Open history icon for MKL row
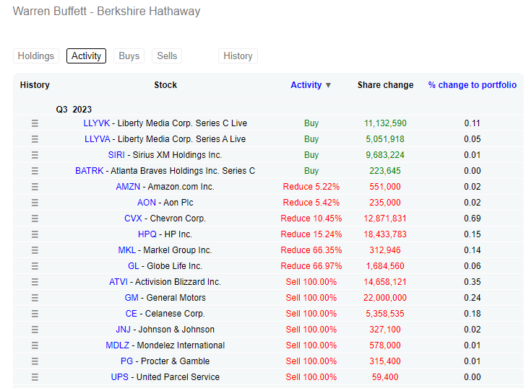526x388 pixels. pos(35,250)
